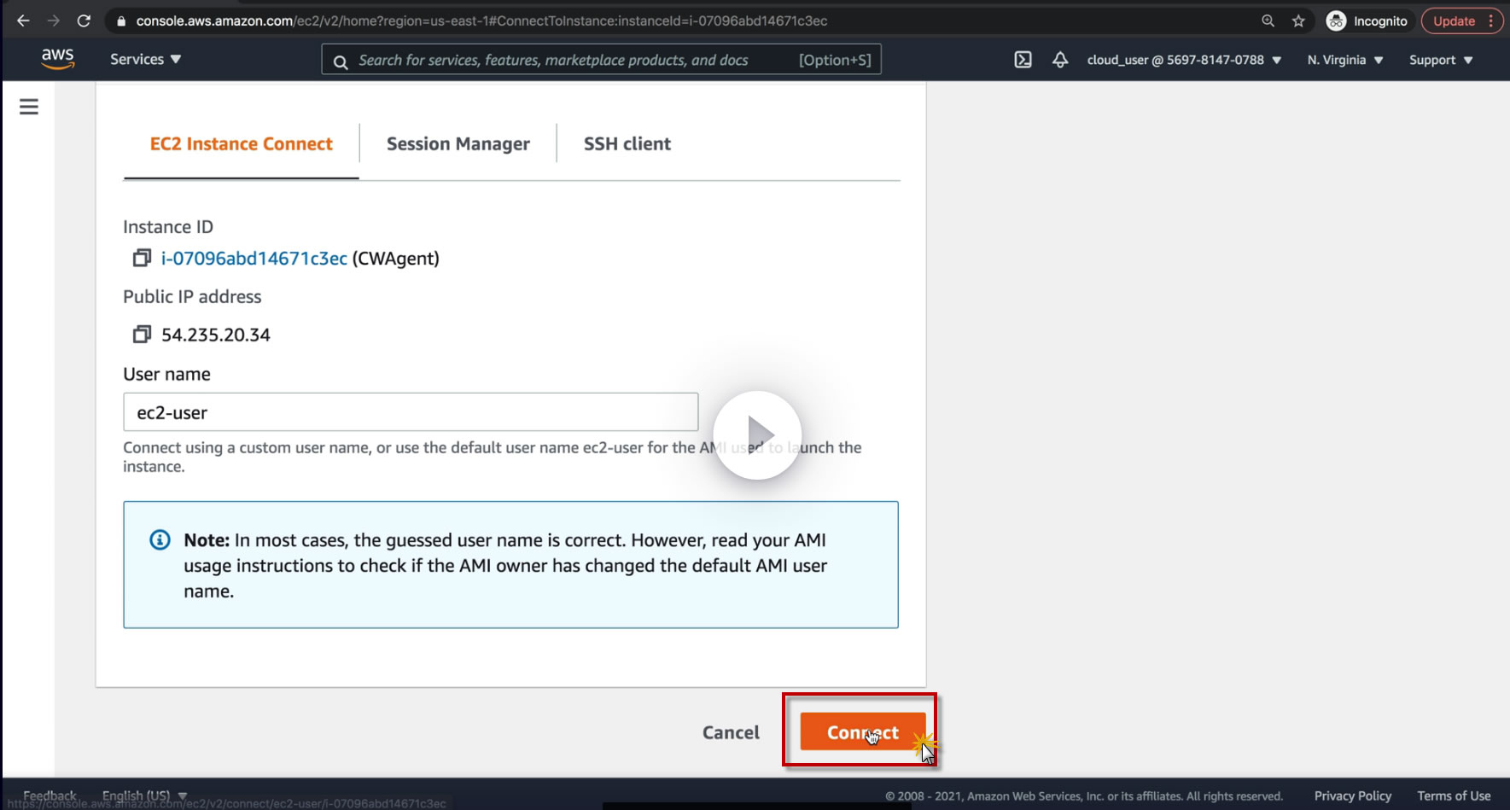Click the address bar lock icon

point(121,21)
